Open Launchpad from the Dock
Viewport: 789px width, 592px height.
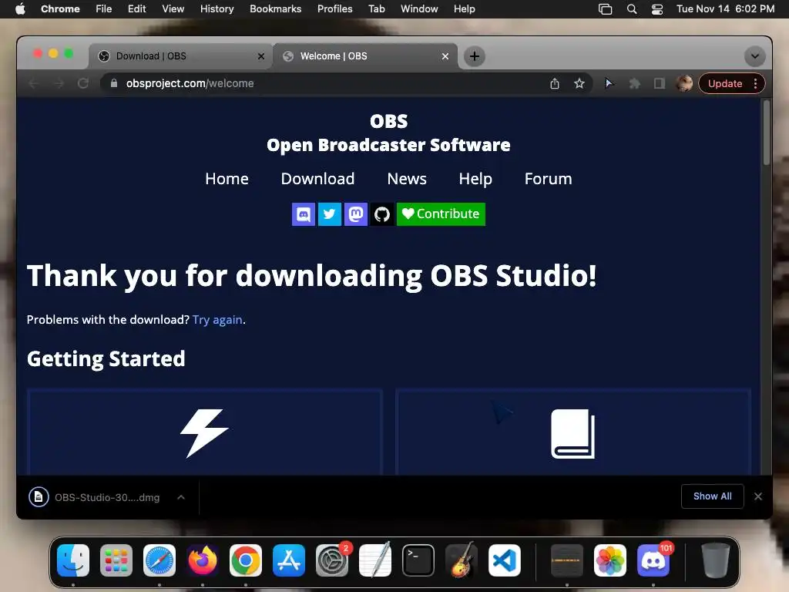pos(116,560)
